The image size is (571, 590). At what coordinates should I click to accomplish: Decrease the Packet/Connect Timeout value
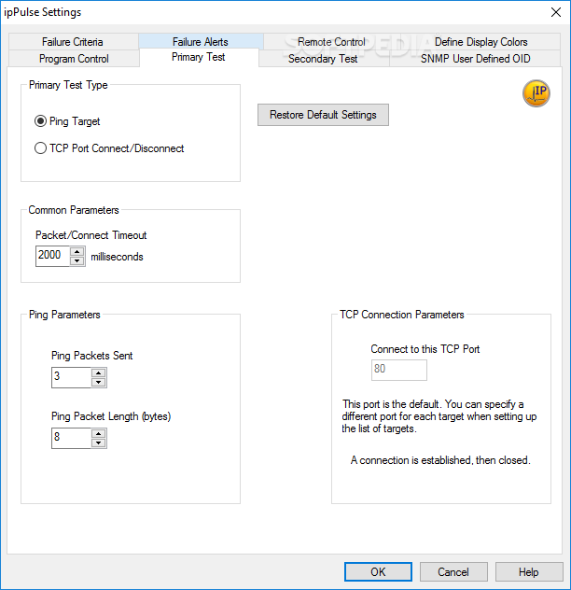[77, 260]
